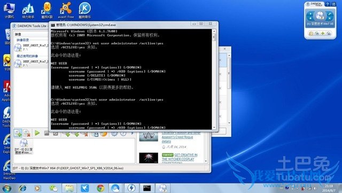Click the DAEMON Tools status bar ISO path text
Image resolution: width=342 pixels, height=193 pixels.
[x=68, y=168]
